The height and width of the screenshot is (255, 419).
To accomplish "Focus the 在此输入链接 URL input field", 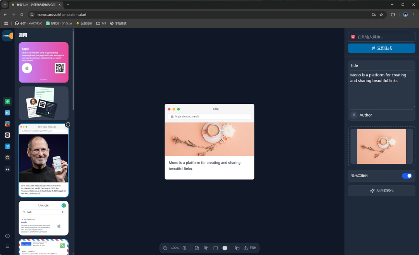I will pyautogui.click(x=382, y=37).
